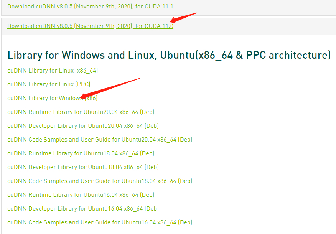Download cuDNN Library for Windows (x86)
Viewport: 336px width, 234px height.
pos(53,98)
